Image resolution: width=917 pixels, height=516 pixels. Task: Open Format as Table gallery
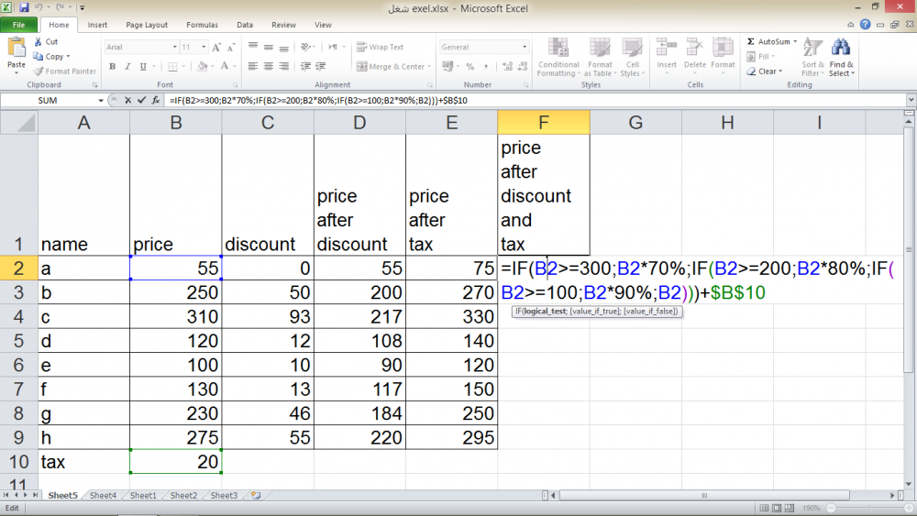coord(600,57)
